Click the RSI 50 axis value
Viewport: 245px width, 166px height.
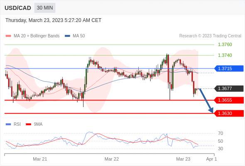pos(220,141)
